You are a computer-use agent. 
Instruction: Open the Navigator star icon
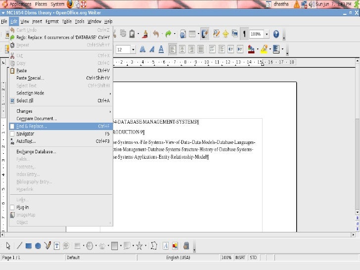pyautogui.click(x=225, y=34)
